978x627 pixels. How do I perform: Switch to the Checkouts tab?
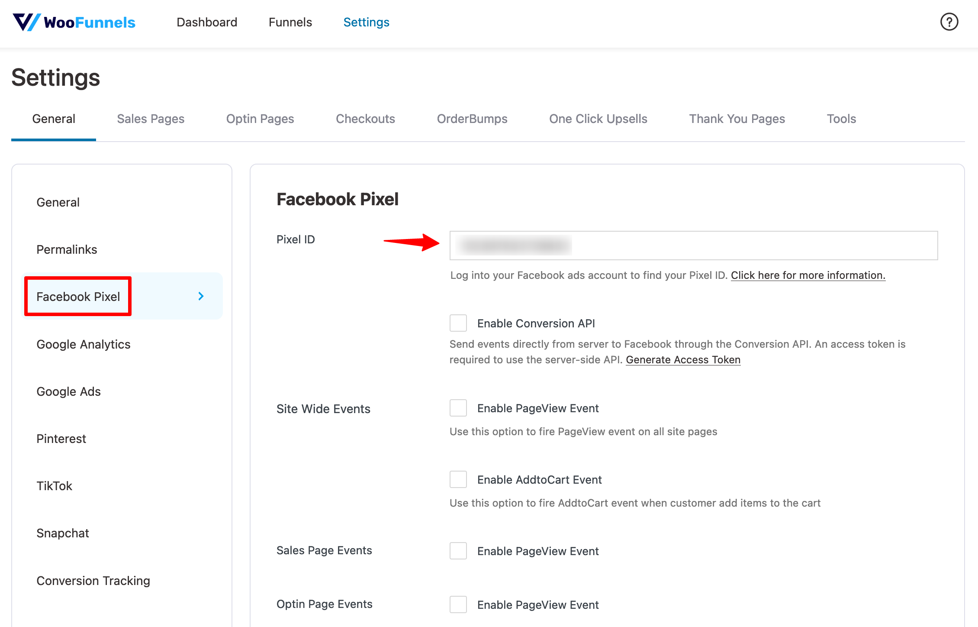coord(365,119)
